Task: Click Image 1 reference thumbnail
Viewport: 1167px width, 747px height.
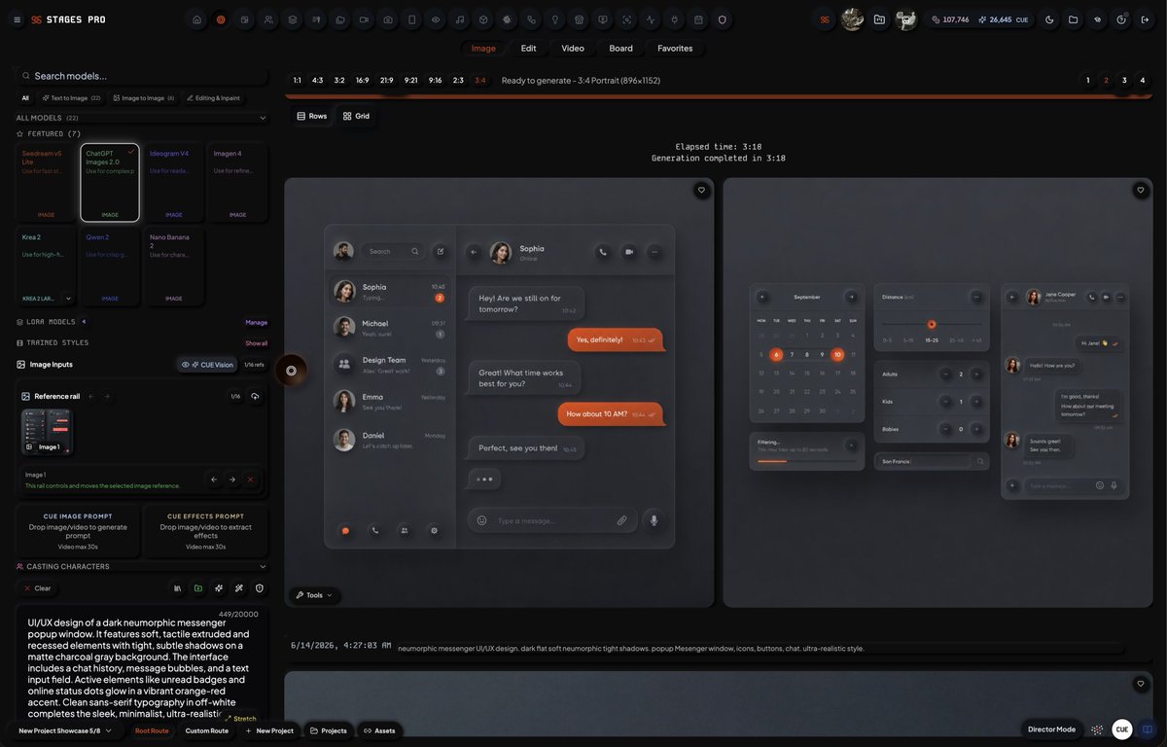Action: (x=47, y=432)
